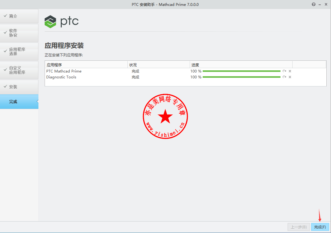Go to the 应用程序选择 step
This screenshot has height=233, width=331.
(x=19, y=51)
